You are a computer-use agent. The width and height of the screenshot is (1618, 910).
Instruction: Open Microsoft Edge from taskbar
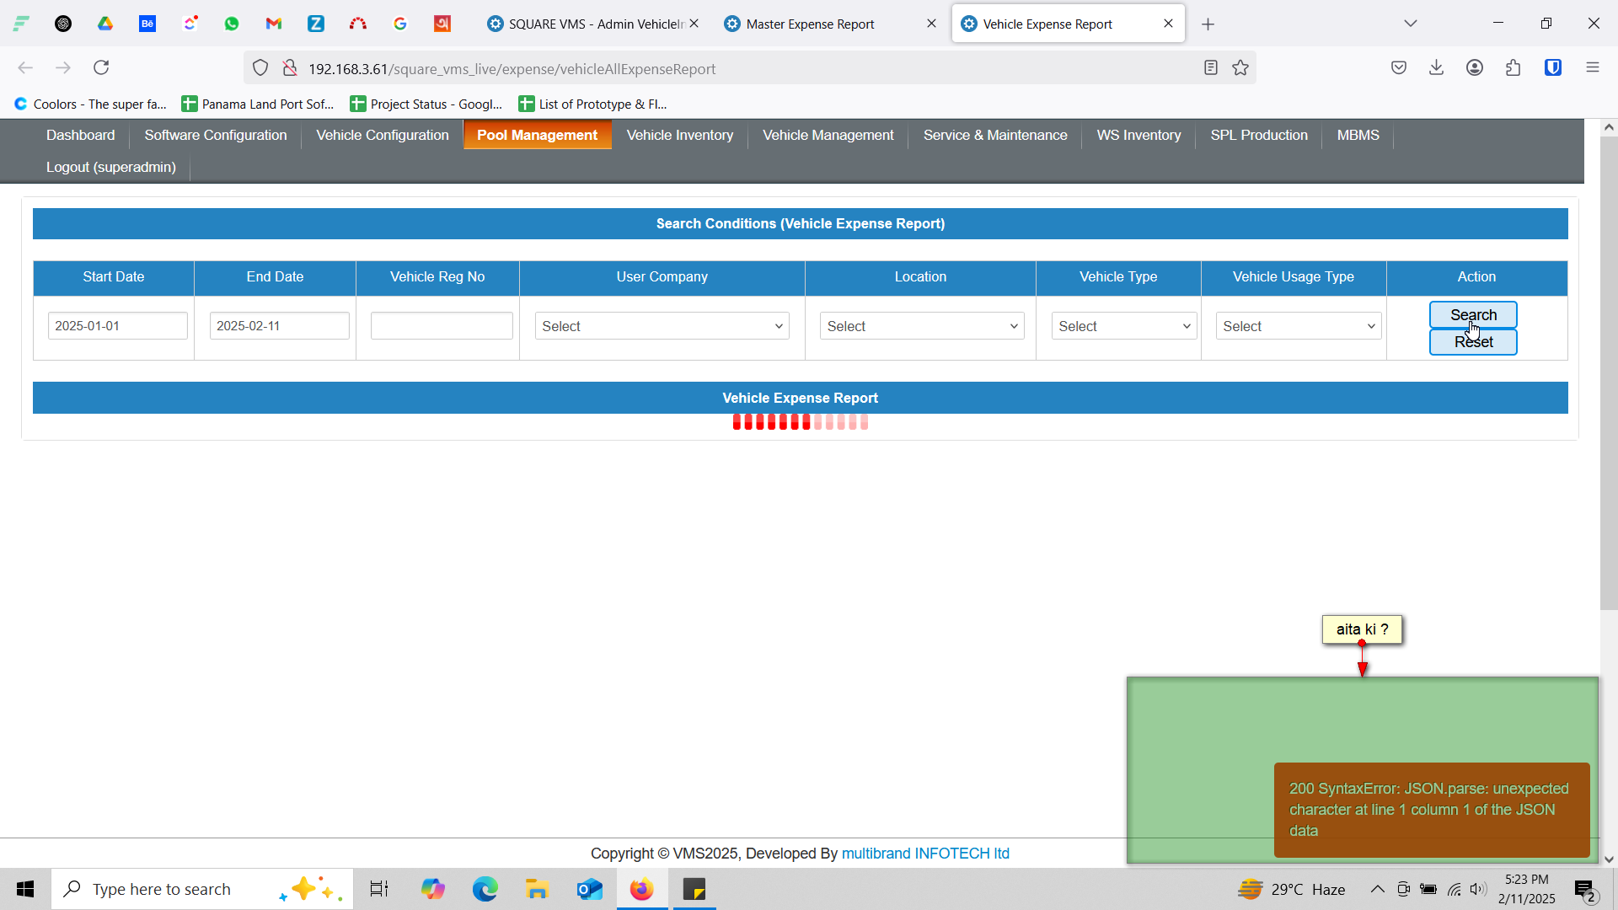(x=485, y=889)
